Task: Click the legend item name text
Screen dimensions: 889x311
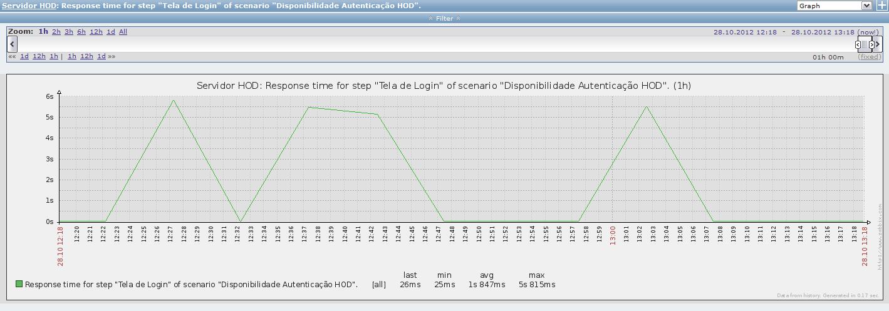Action: click(191, 285)
